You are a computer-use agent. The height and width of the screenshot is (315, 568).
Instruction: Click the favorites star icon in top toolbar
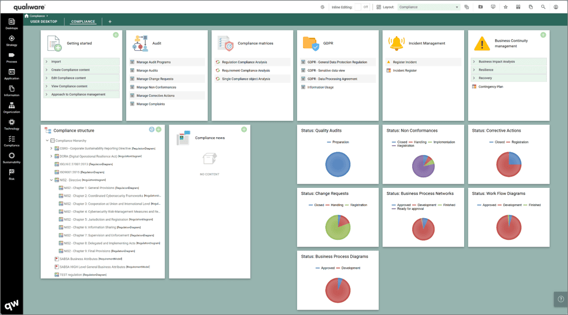pos(505,7)
